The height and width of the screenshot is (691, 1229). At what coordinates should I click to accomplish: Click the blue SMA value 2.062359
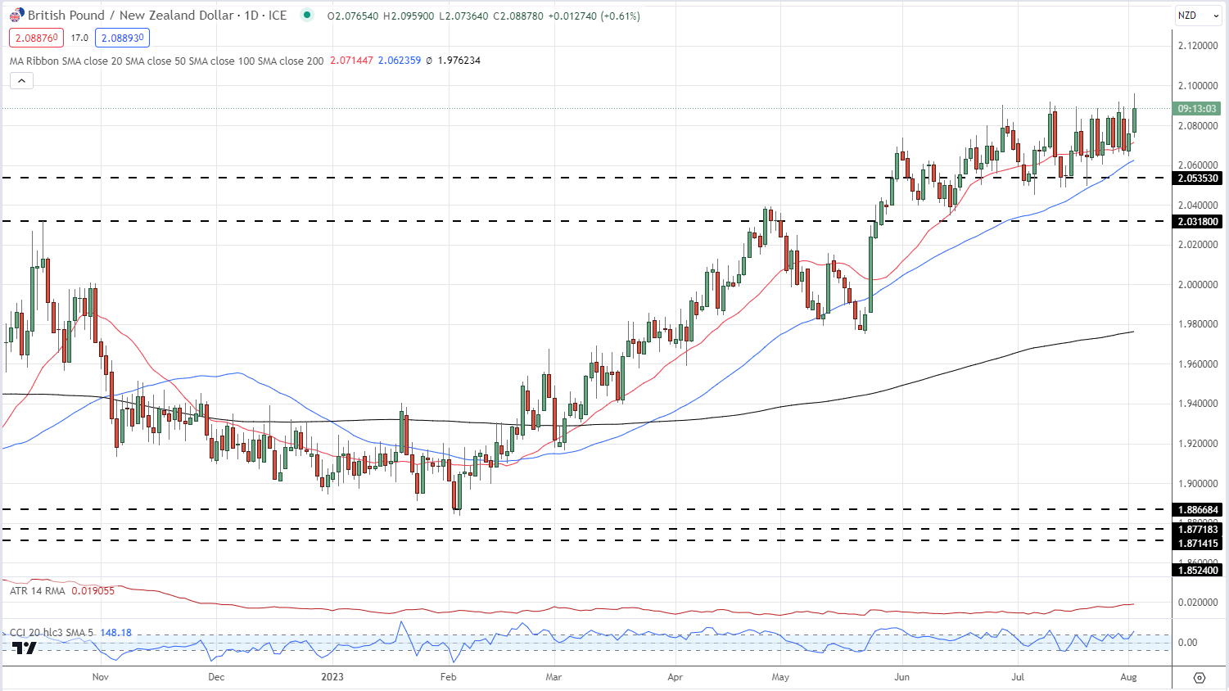tap(400, 61)
